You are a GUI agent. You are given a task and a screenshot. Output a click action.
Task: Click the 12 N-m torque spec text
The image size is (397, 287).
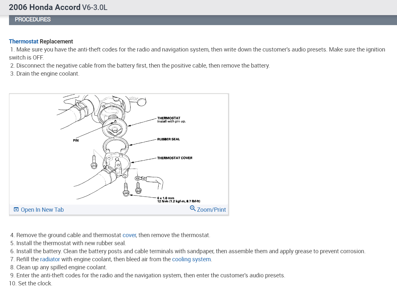179,201
